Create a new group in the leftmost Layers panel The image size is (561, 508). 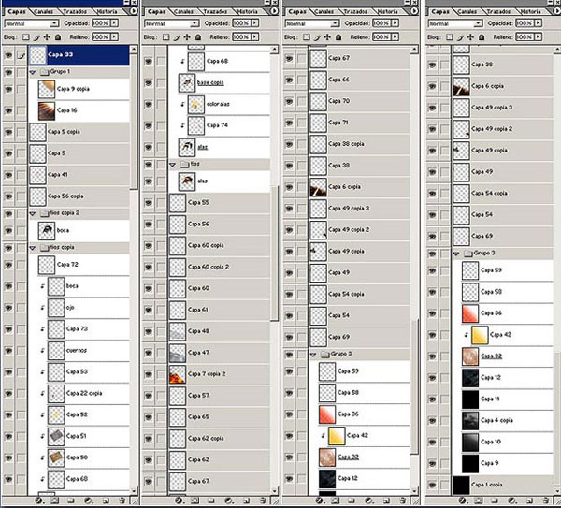click(71, 501)
